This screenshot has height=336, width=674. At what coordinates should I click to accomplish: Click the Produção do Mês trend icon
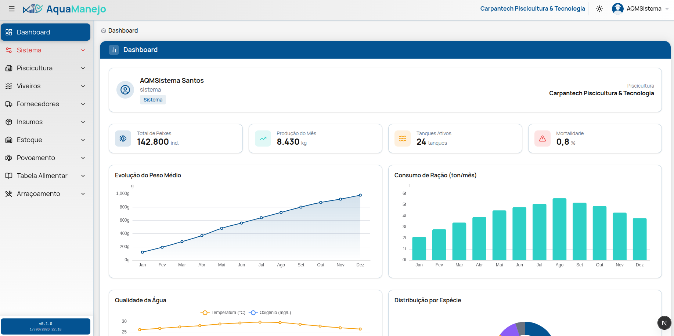click(x=263, y=139)
